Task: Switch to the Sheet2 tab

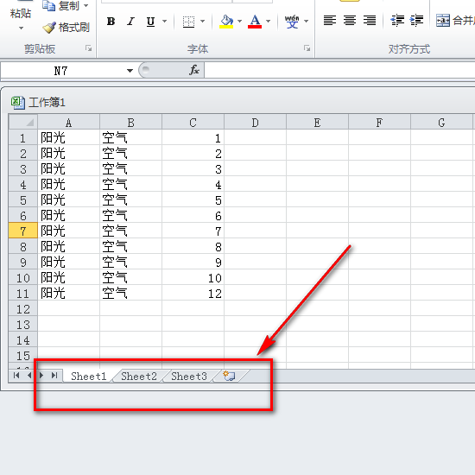Action: pyautogui.click(x=139, y=377)
